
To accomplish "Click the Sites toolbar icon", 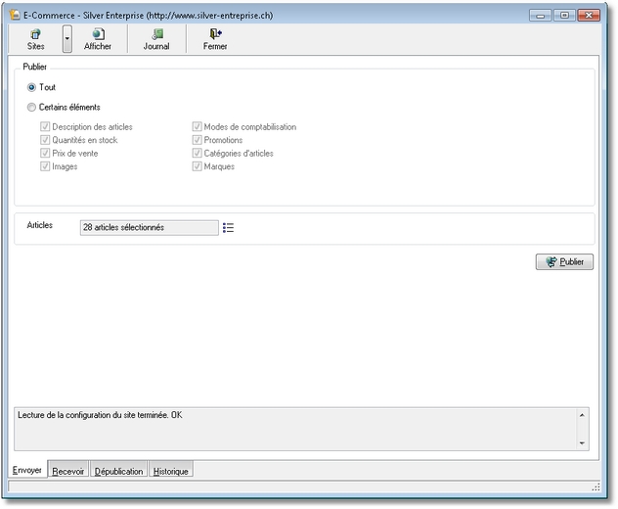I will tap(36, 34).
